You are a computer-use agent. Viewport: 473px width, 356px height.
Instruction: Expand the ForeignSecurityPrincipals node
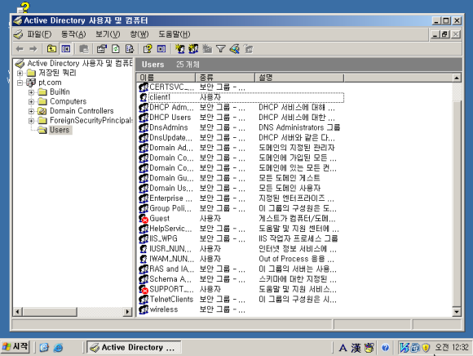31,121
